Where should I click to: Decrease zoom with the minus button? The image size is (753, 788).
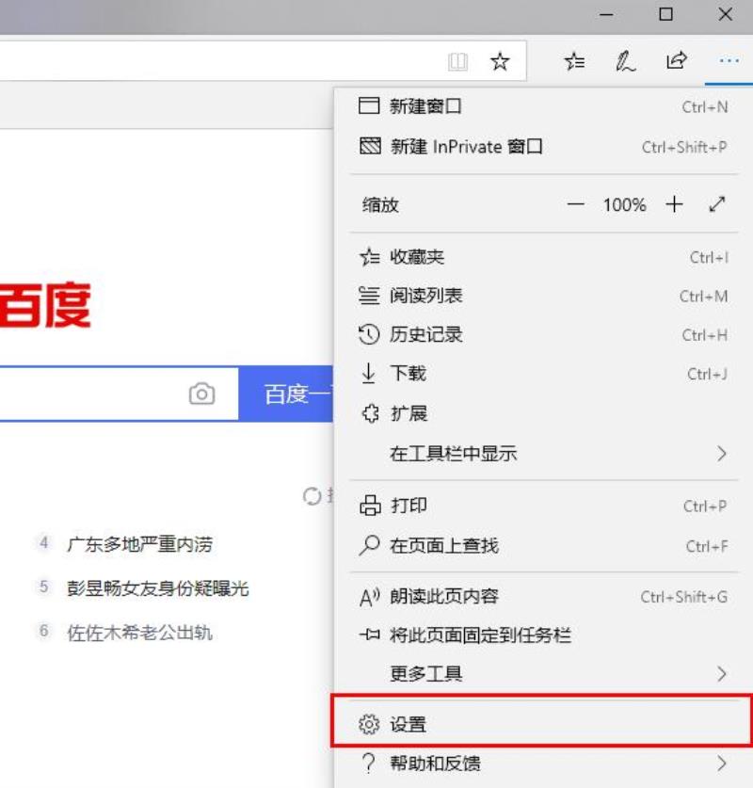click(576, 204)
